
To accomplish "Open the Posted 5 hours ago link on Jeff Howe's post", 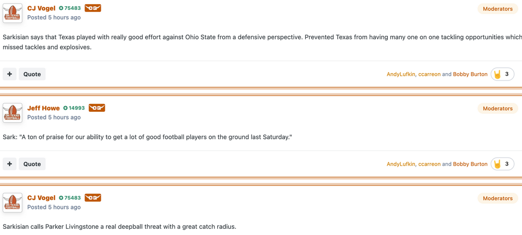I will 54,118.
